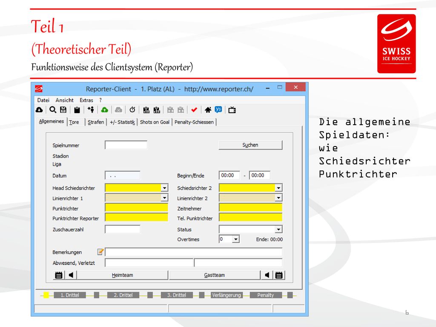Screen dimensions: 436x327
Task: Click the Bemerkungen text field
Action: pos(194,252)
